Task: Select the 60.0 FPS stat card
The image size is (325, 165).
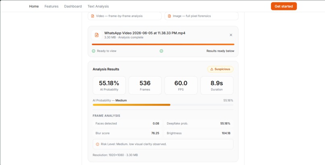Action: coord(181,86)
